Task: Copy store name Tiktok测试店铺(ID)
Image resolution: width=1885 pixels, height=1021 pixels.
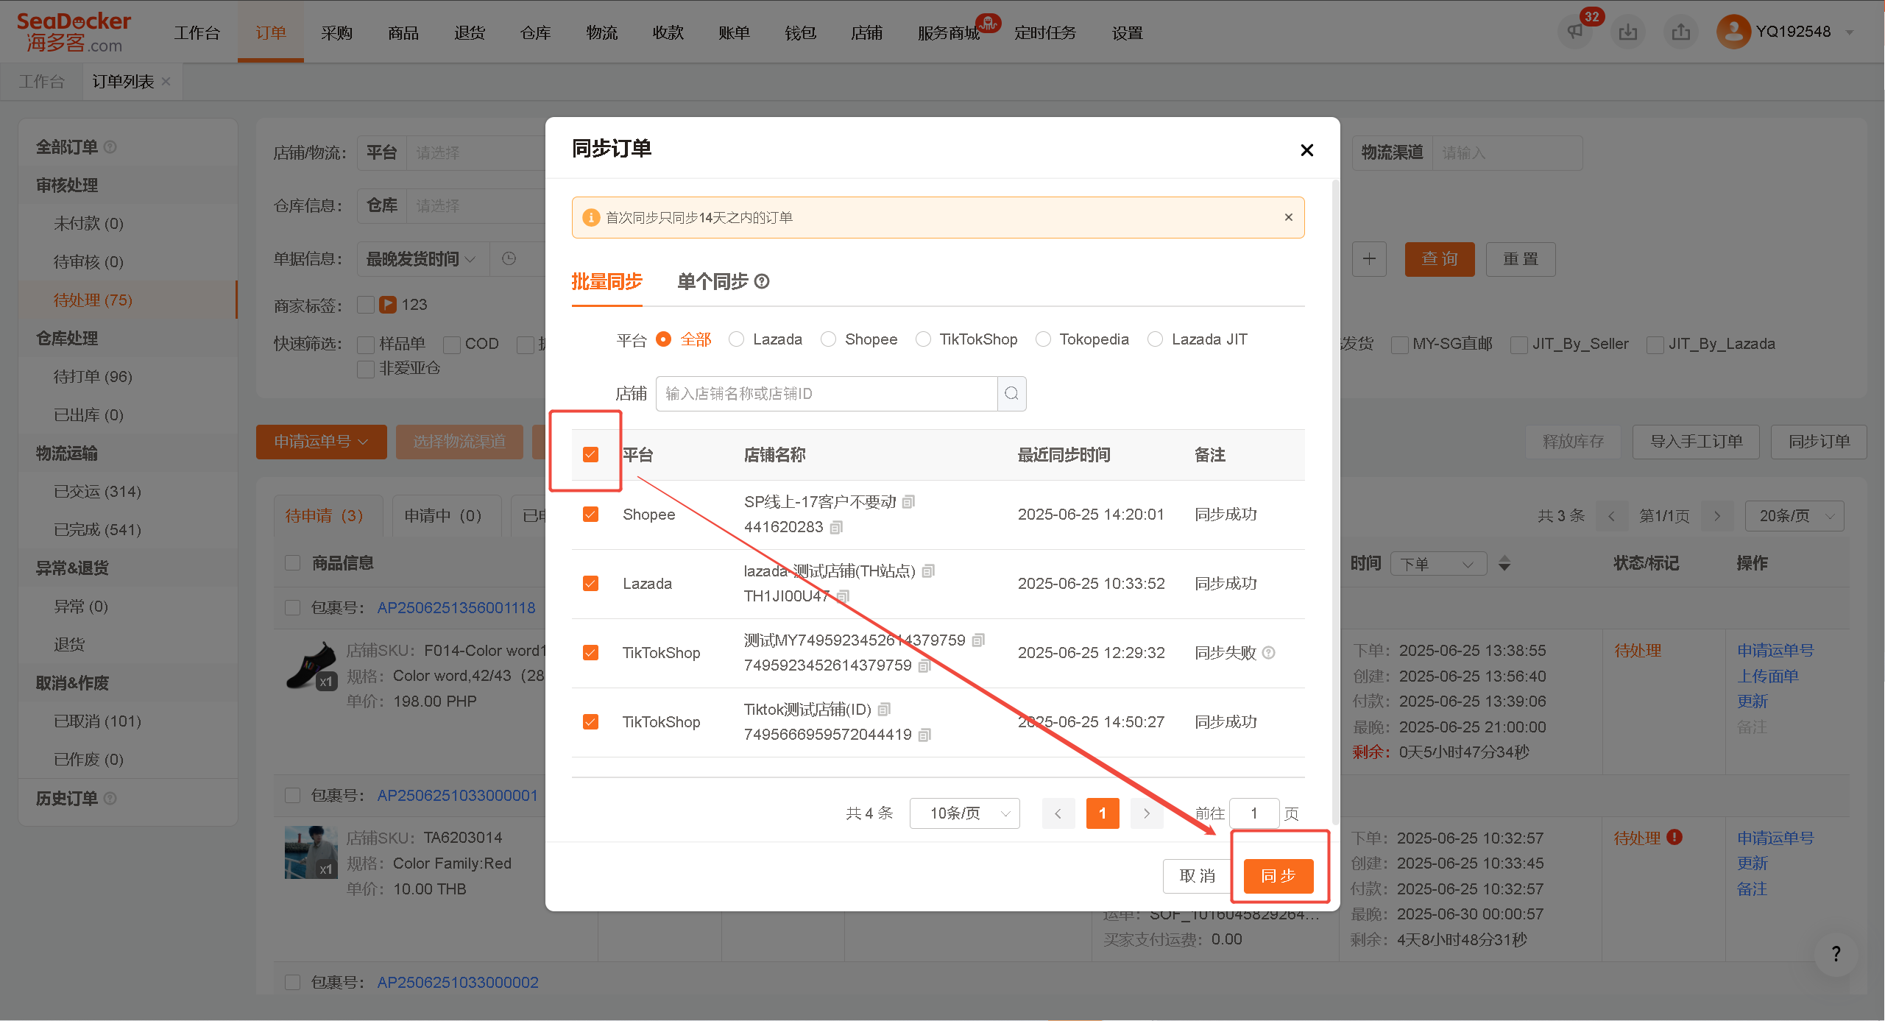Action: pos(884,710)
